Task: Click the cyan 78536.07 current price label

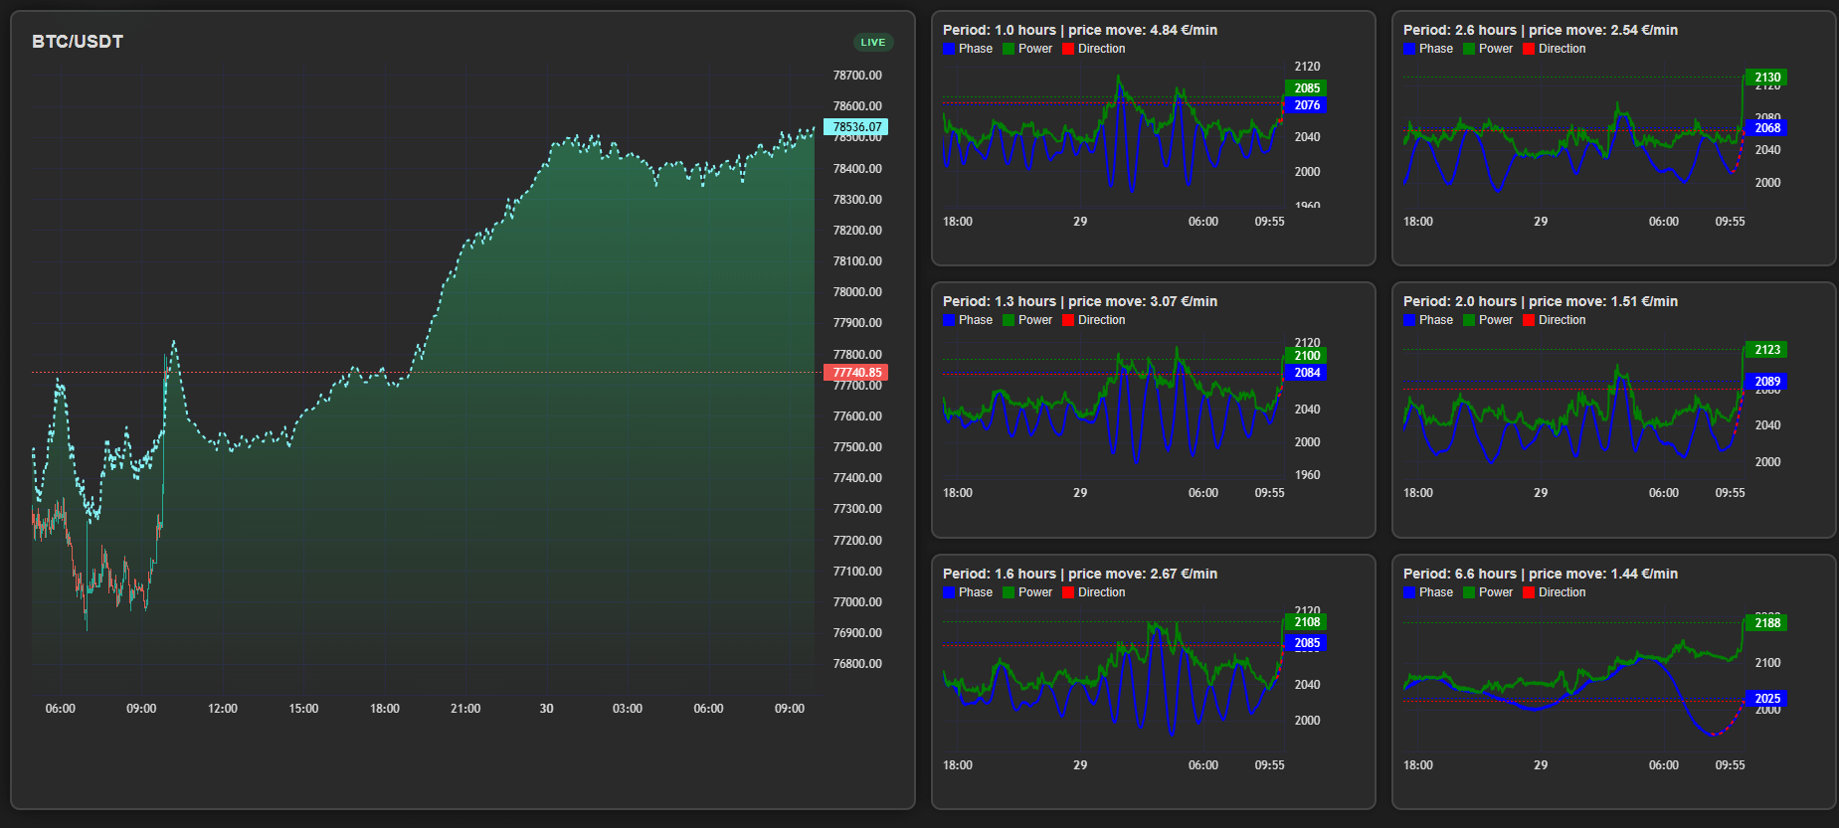Action: click(x=856, y=127)
